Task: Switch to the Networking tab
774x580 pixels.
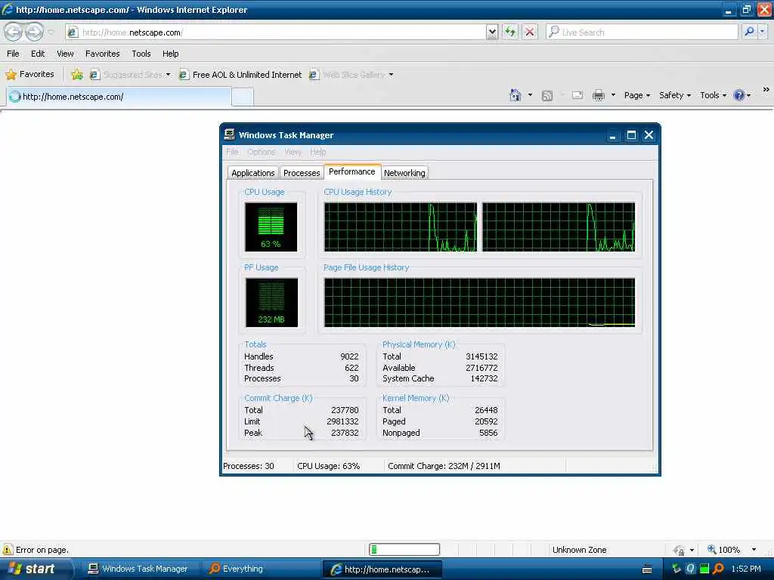Action: [404, 173]
